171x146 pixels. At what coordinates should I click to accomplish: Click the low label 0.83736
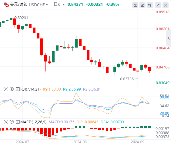click(127, 79)
